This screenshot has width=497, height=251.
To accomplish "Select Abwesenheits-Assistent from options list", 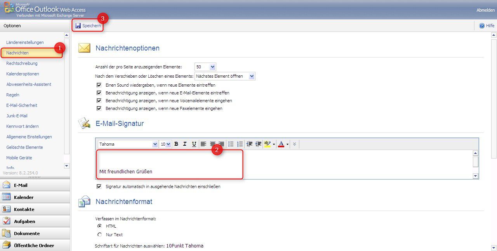I will coord(29,84).
